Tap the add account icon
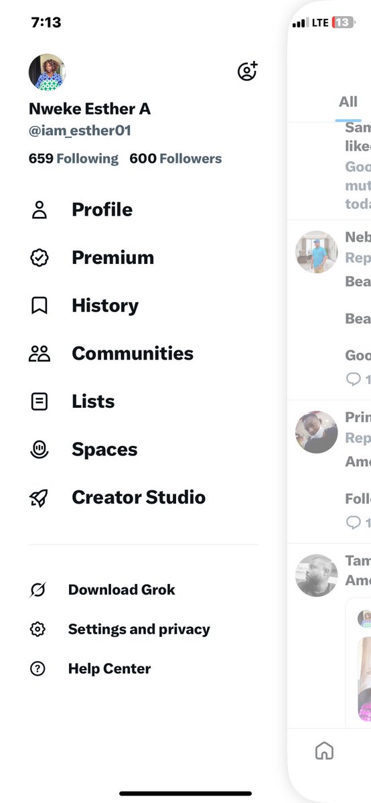 (248, 72)
